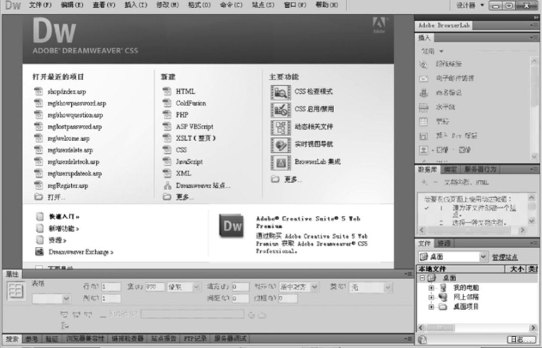Click the 日志 button in Files panel

point(521,339)
